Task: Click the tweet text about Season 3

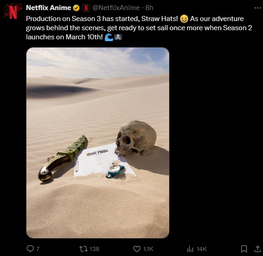Action: tap(139, 28)
